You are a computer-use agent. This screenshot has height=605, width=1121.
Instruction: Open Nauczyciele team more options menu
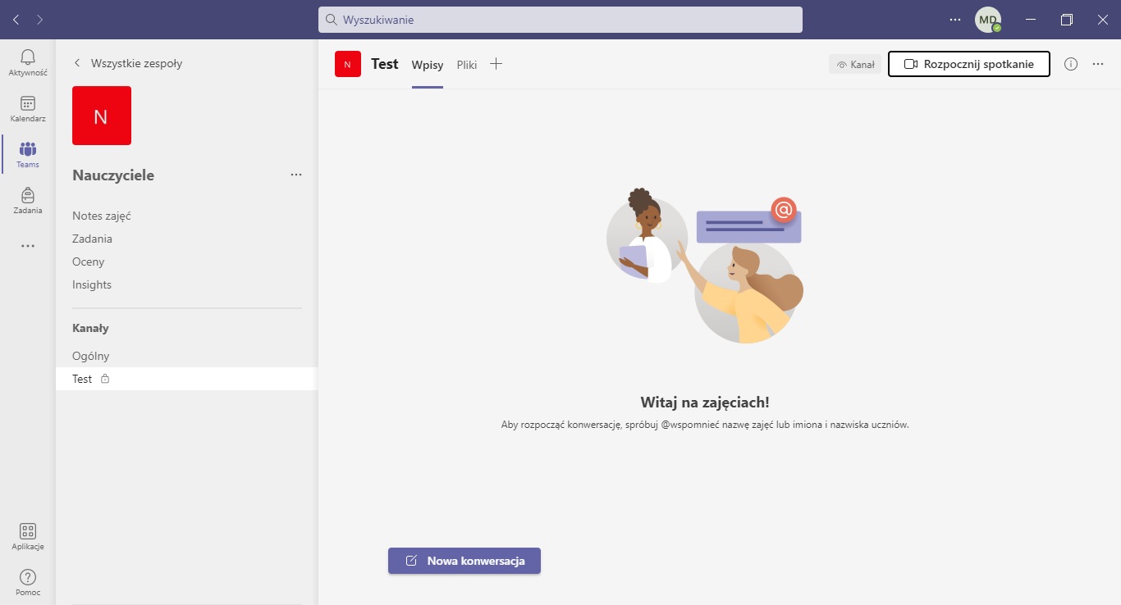click(x=296, y=175)
